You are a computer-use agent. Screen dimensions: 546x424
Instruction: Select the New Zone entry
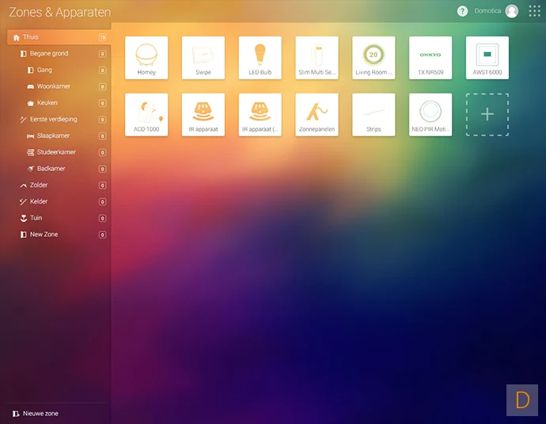59,235
